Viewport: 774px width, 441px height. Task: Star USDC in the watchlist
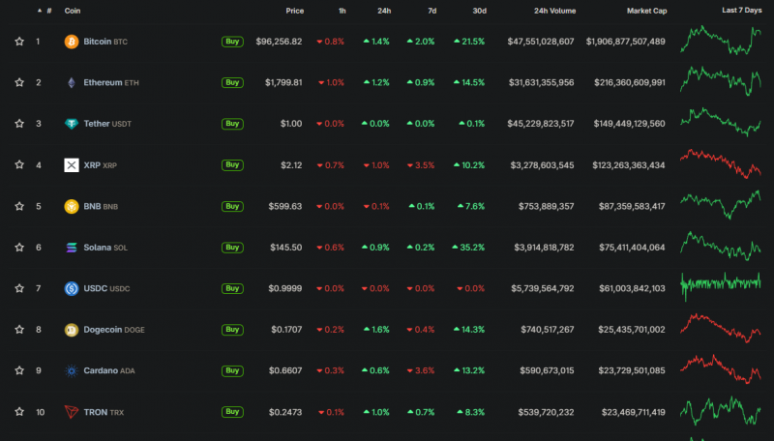[x=19, y=288]
